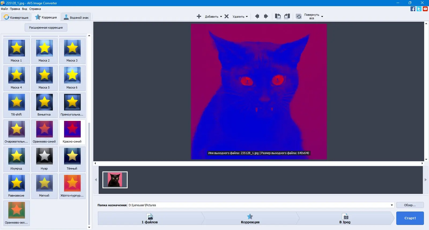Screen dimensions: 429x230
Task: Rotate image clockwise
Action: [x=287, y=16]
